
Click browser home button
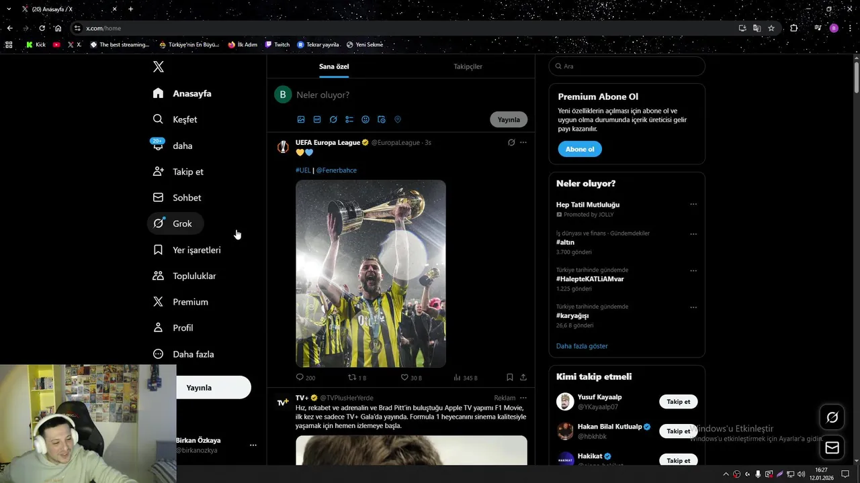(x=58, y=28)
